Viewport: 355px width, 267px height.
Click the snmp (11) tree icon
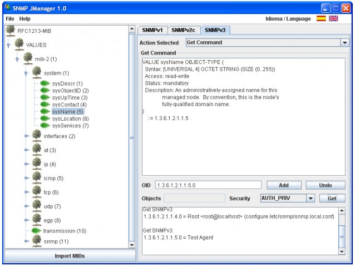(x=37, y=241)
